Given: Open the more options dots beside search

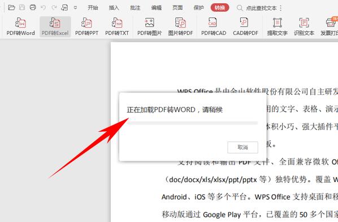Looking at the screenshot, I should coord(281,8).
